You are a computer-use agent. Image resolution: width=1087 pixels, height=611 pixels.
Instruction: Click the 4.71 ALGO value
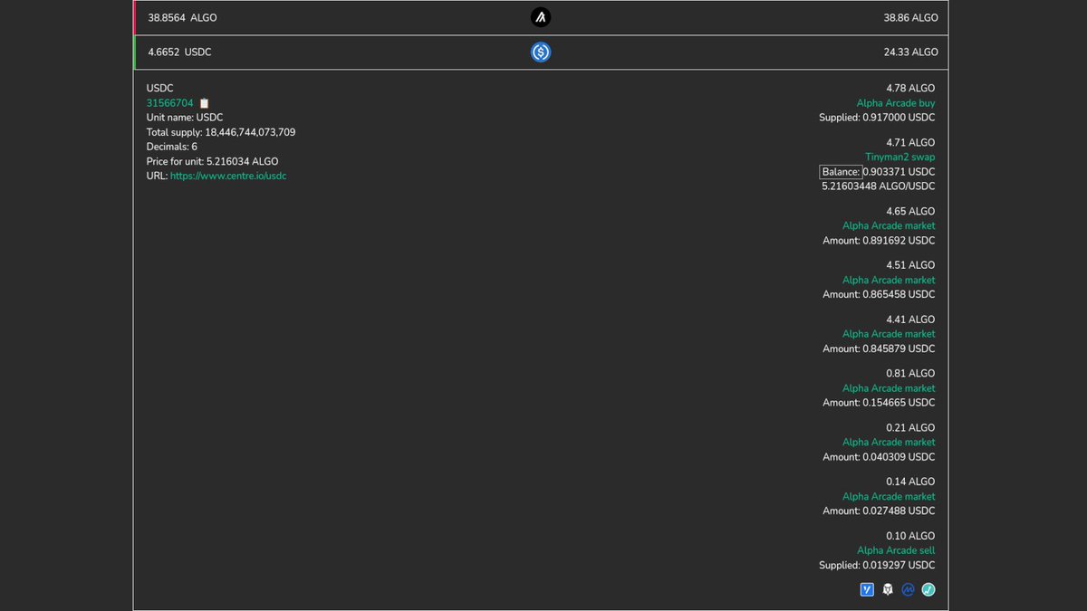910,143
